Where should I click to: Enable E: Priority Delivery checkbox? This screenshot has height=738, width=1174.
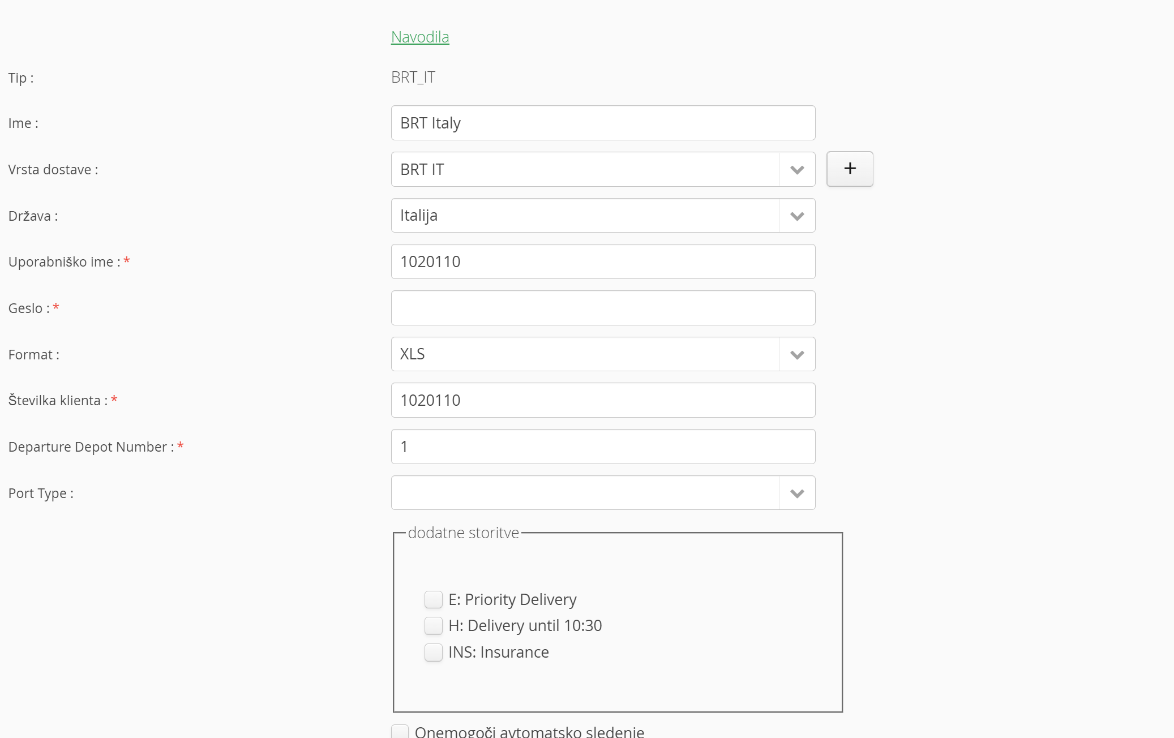tap(434, 599)
